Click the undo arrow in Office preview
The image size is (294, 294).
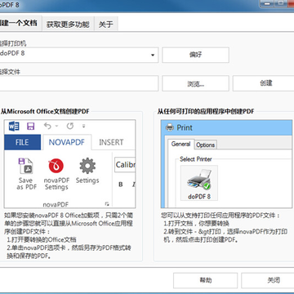(47, 126)
